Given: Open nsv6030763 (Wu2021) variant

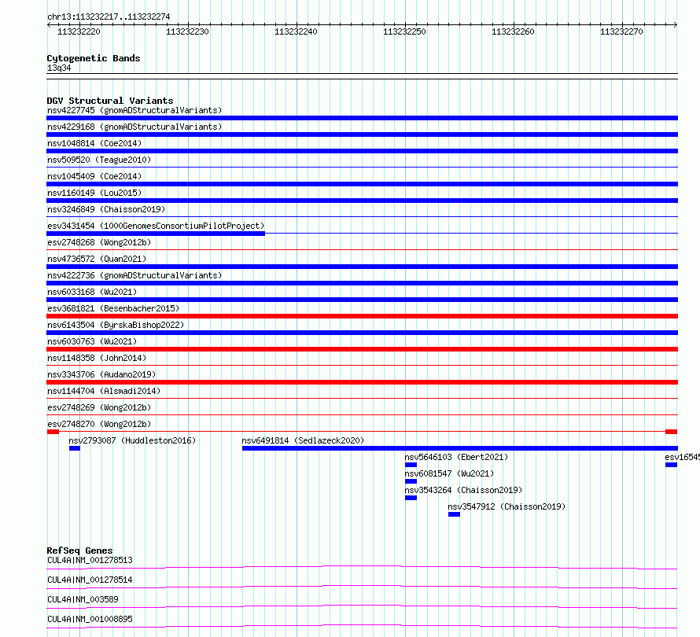Looking at the screenshot, I should tap(92, 341).
